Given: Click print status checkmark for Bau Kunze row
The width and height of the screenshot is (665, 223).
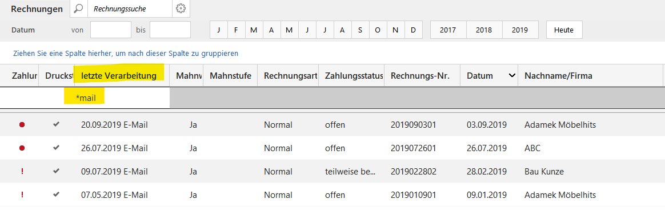Looking at the screenshot, I should pyautogui.click(x=56, y=171).
